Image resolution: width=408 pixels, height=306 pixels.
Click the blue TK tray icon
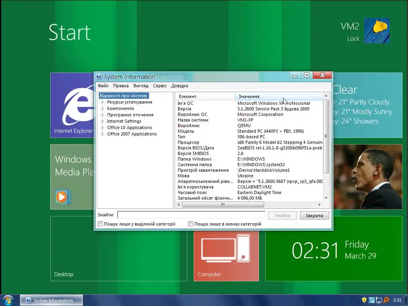click(x=371, y=300)
